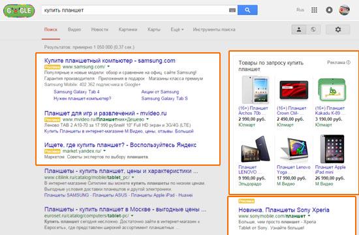Open 'Планшеты - купить планшет в Москве' result
The height and width of the screenshot is (235, 359).
pyautogui.click(x=125, y=210)
